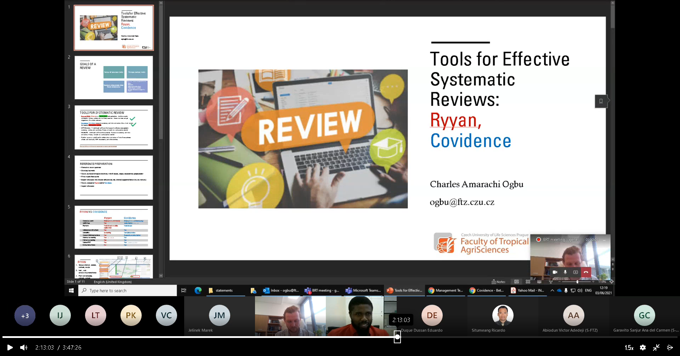Minimize the Teams mini call window

[x=604, y=240]
